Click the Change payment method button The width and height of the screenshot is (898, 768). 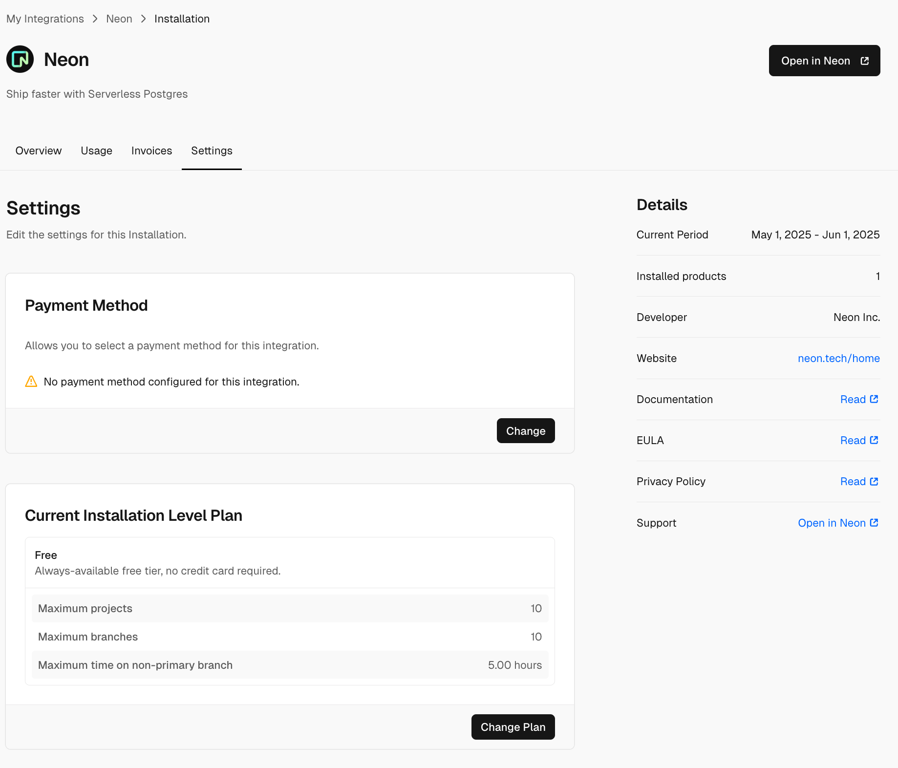(526, 431)
